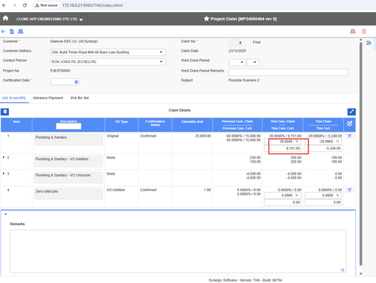Screen dimensions: 376x283
Task: Click the subject text Possible Scenario 2
Action: [244, 81]
